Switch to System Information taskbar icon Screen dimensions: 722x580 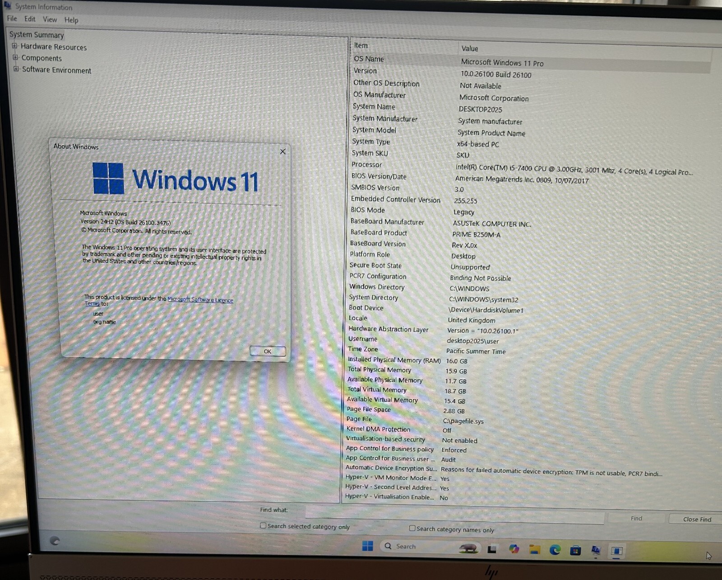click(596, 551)
